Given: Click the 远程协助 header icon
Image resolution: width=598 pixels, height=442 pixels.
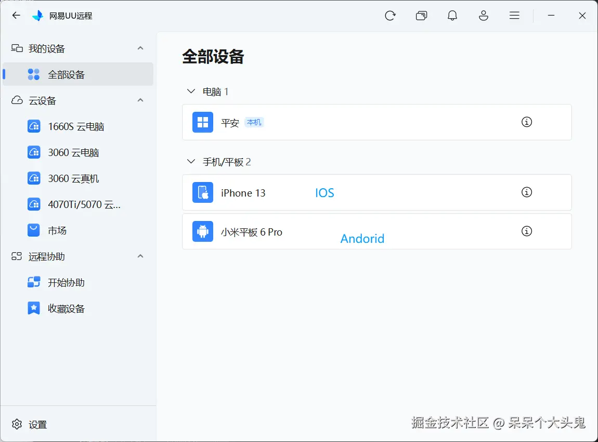Looking at the screenshot, I should [x=17, y=256].
